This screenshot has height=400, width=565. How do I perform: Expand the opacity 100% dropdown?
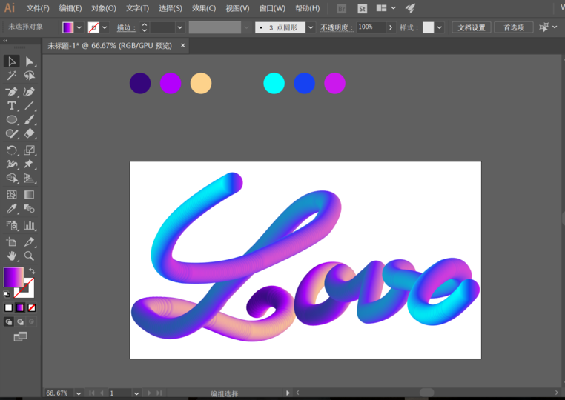391,27
